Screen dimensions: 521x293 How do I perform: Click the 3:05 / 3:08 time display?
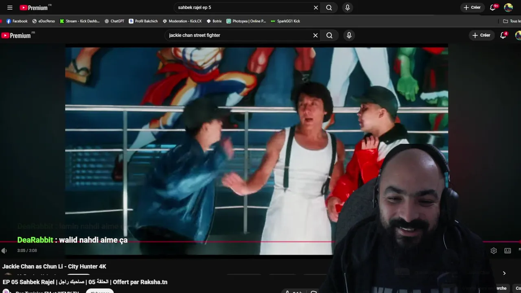click(x=27, y=251)
